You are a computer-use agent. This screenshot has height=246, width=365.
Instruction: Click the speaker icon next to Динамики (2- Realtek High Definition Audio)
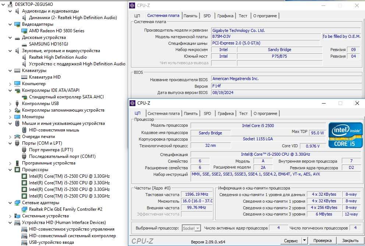pyautogui.click(x=24, y=17)
